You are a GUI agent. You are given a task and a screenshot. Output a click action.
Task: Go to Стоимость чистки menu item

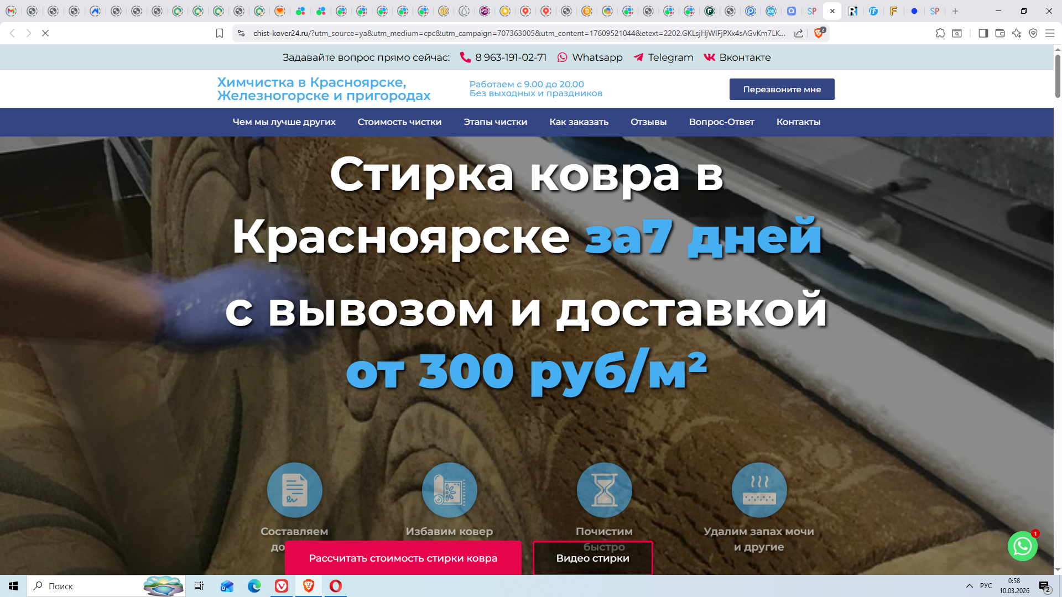[399, 122]
